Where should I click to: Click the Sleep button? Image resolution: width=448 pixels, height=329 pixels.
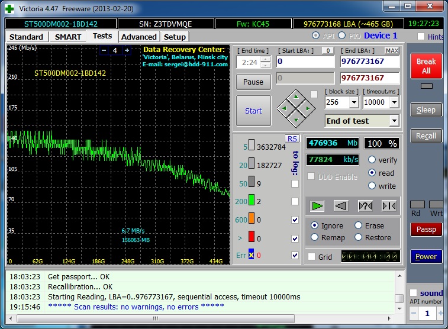pos(426,110)
